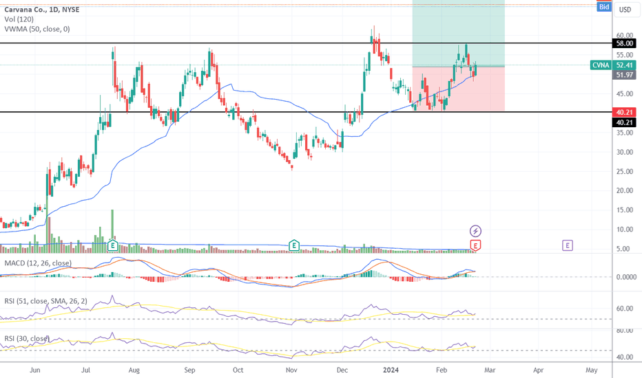Click the purple lightning bolt event icon
Screen dimensions: 642x378
(475, 232)
